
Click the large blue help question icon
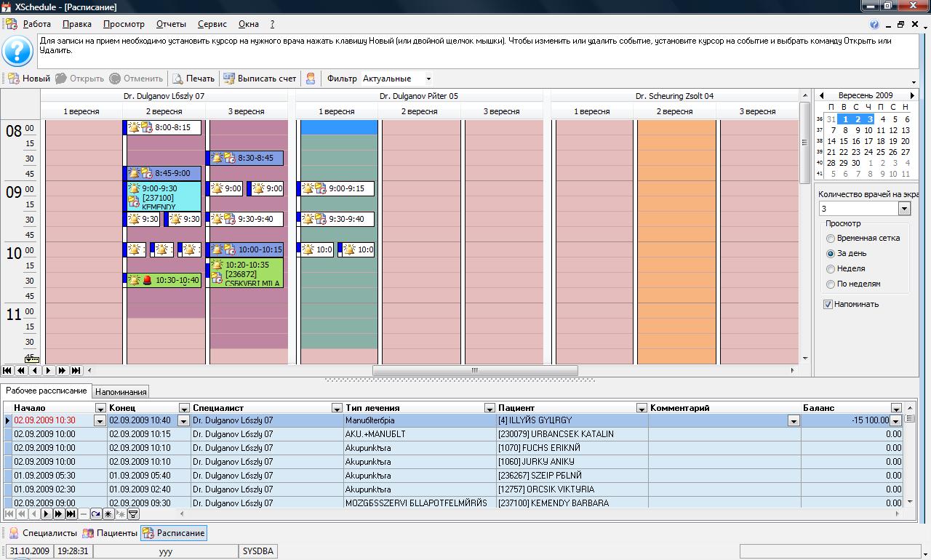pyautogui.click(x=17, y=51)
